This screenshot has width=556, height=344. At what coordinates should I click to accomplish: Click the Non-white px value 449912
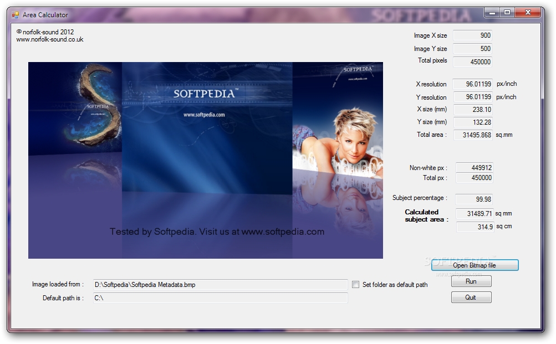click(475, 168)
